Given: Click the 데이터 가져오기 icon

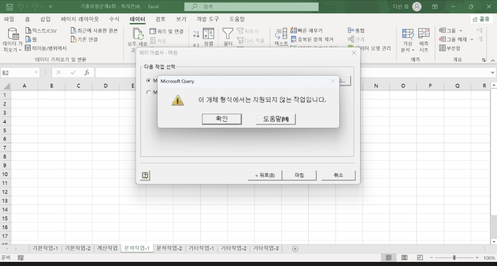Looking at the screenshot, I should [x=13, y=35].
